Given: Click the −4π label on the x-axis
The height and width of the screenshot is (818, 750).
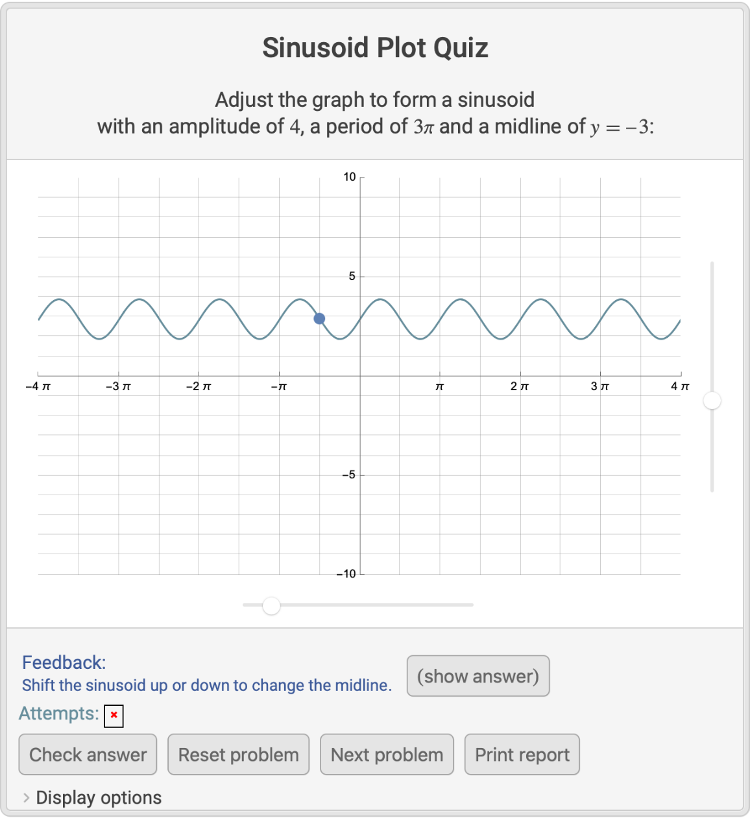Looking at the screenshot, I should [x=38, y=386].
